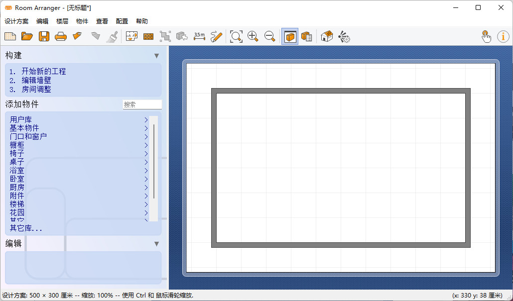Screen dimensions: 513x301
Task: Toggle the object panel view button
Action: 290,36
